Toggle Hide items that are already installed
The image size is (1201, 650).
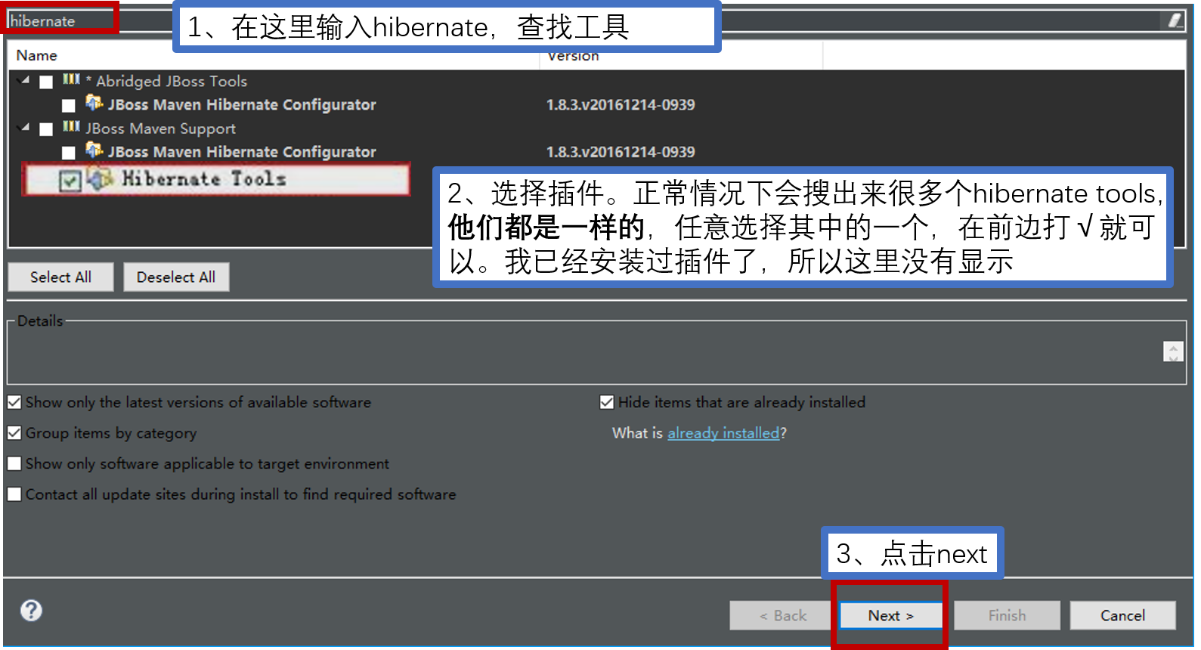607,402
